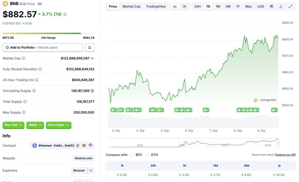Open the binance.com website link
The width and height of the screenshot is (299, 182).
pyautogui.click(x=84, y=158)
